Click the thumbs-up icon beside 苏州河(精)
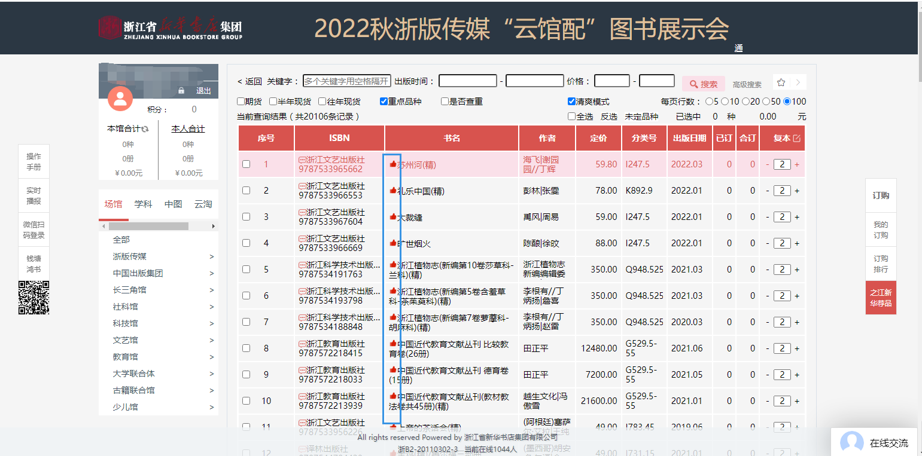The width and height of the screenshot is (922, 456). [393, 164]
